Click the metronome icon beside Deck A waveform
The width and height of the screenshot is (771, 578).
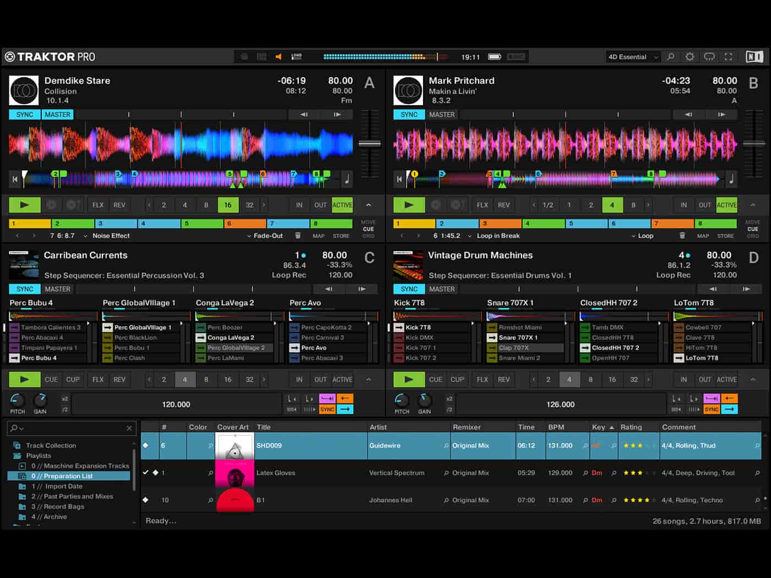click(x=346, y=178)
